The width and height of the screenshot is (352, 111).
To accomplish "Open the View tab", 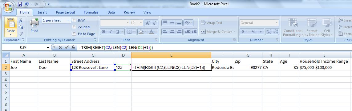I will [x=147, y=12].
